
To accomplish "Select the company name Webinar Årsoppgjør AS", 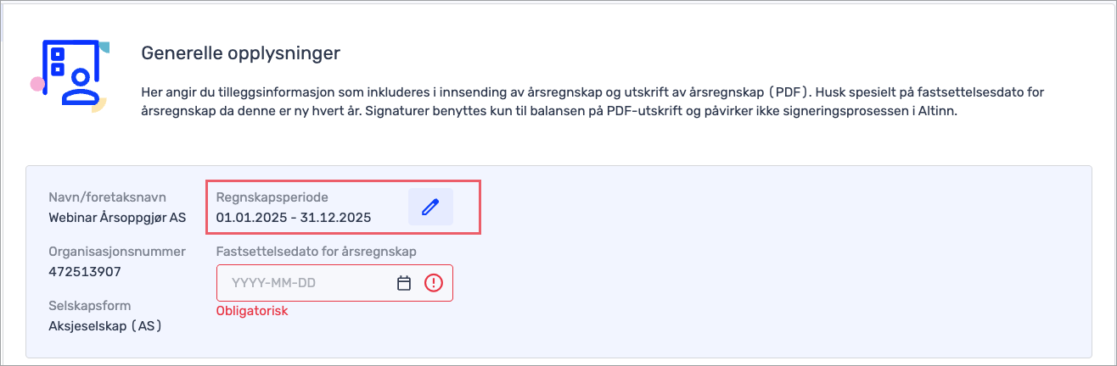I will coord(117,218).
